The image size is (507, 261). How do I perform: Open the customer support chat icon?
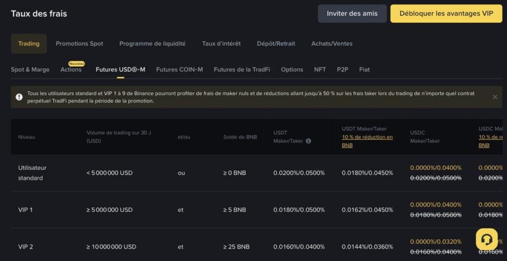click(487, 239)
